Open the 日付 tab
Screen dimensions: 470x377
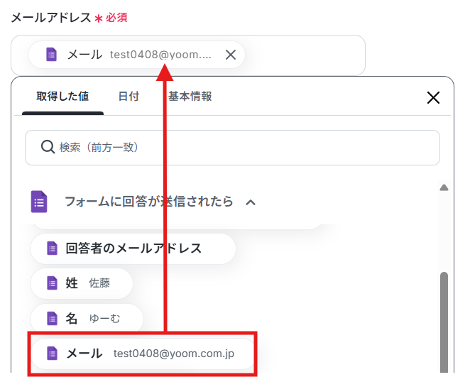(129, 97)
